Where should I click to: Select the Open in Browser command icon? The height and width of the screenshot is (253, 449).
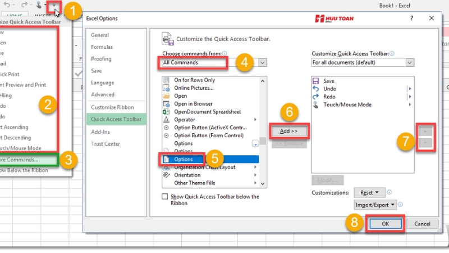tap(166, 104)
